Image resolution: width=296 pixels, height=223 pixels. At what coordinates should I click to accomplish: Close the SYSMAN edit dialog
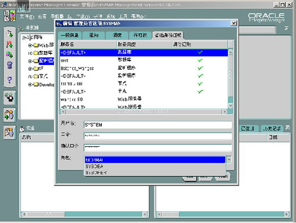234,23
